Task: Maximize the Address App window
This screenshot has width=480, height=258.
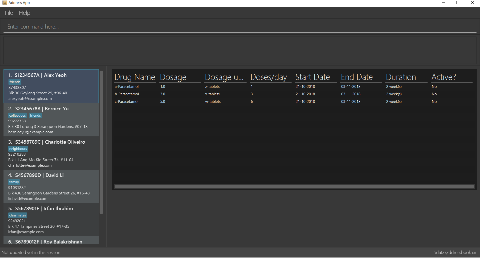Action: (458, 3)
